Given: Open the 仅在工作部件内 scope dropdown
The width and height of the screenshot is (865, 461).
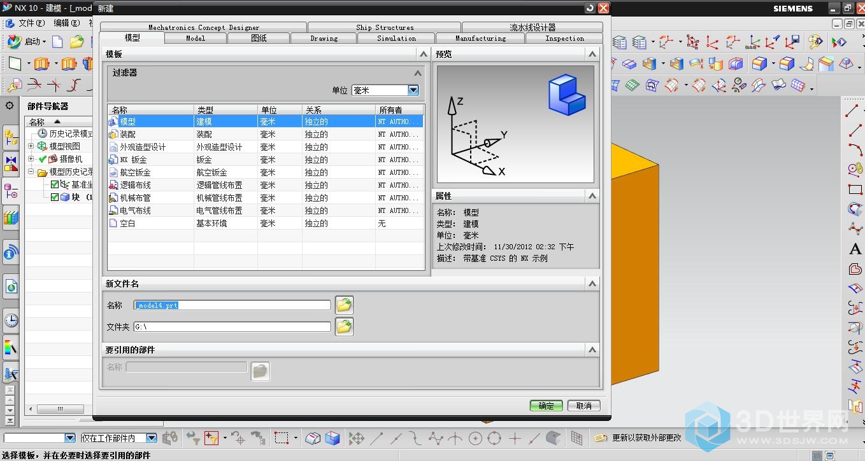Looking at the screenshot, I should coord(152,438).
